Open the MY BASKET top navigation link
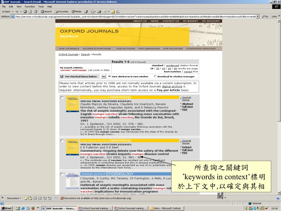This screenshot has height=211, width=281. coord(190,21)
